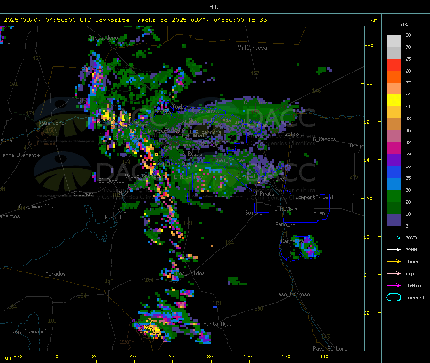Click the '2200m' elevation label
430x363 pixels.
pos(127,342)
